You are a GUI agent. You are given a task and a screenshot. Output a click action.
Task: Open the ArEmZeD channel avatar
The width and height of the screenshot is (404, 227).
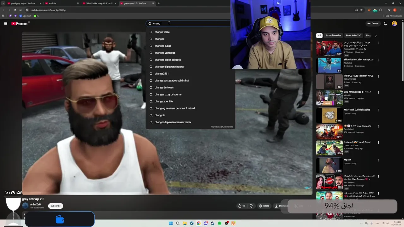25,206
